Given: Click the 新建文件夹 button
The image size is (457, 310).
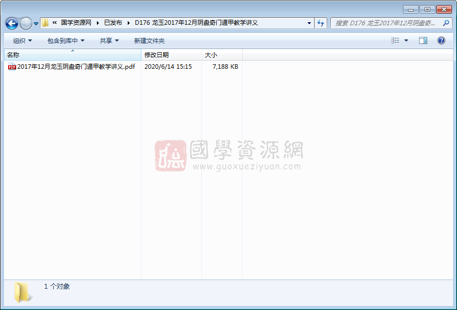Looking at the screenshot, I should tap(149, 40).
